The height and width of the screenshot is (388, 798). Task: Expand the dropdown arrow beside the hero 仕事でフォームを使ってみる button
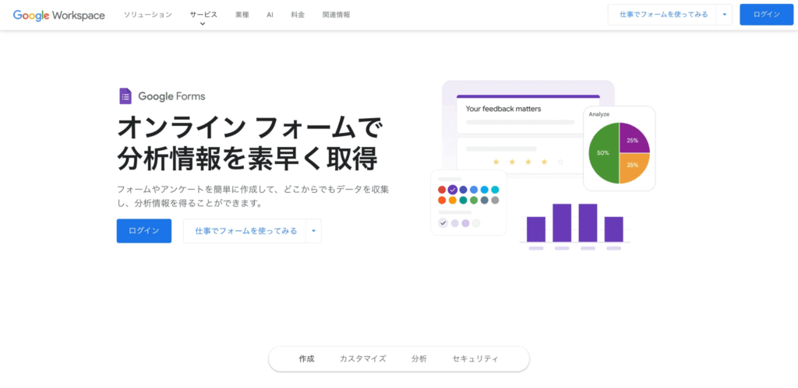(x=313, y=231)
